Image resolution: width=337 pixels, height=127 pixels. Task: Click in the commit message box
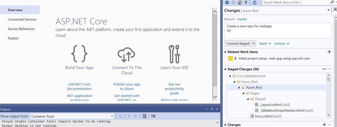[x=278, y=31]
